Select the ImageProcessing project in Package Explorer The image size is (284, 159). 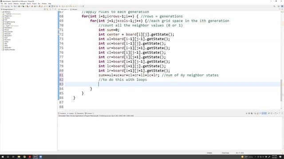point(10,22)
